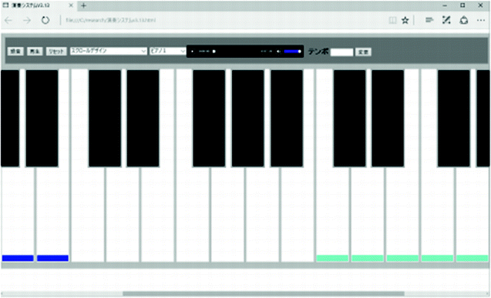Click the リセット button

(x=56, y=52)
